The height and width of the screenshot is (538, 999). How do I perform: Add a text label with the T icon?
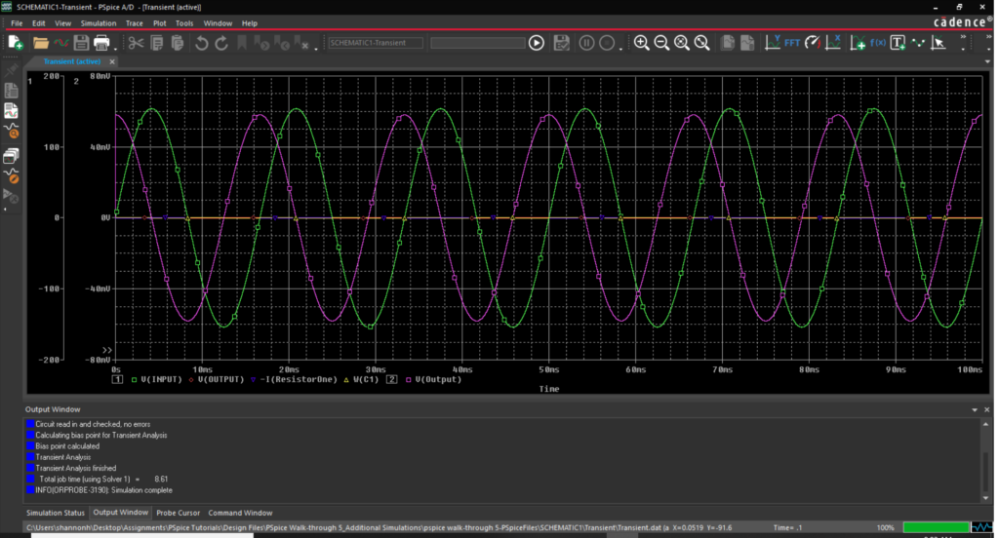point(899,43)
